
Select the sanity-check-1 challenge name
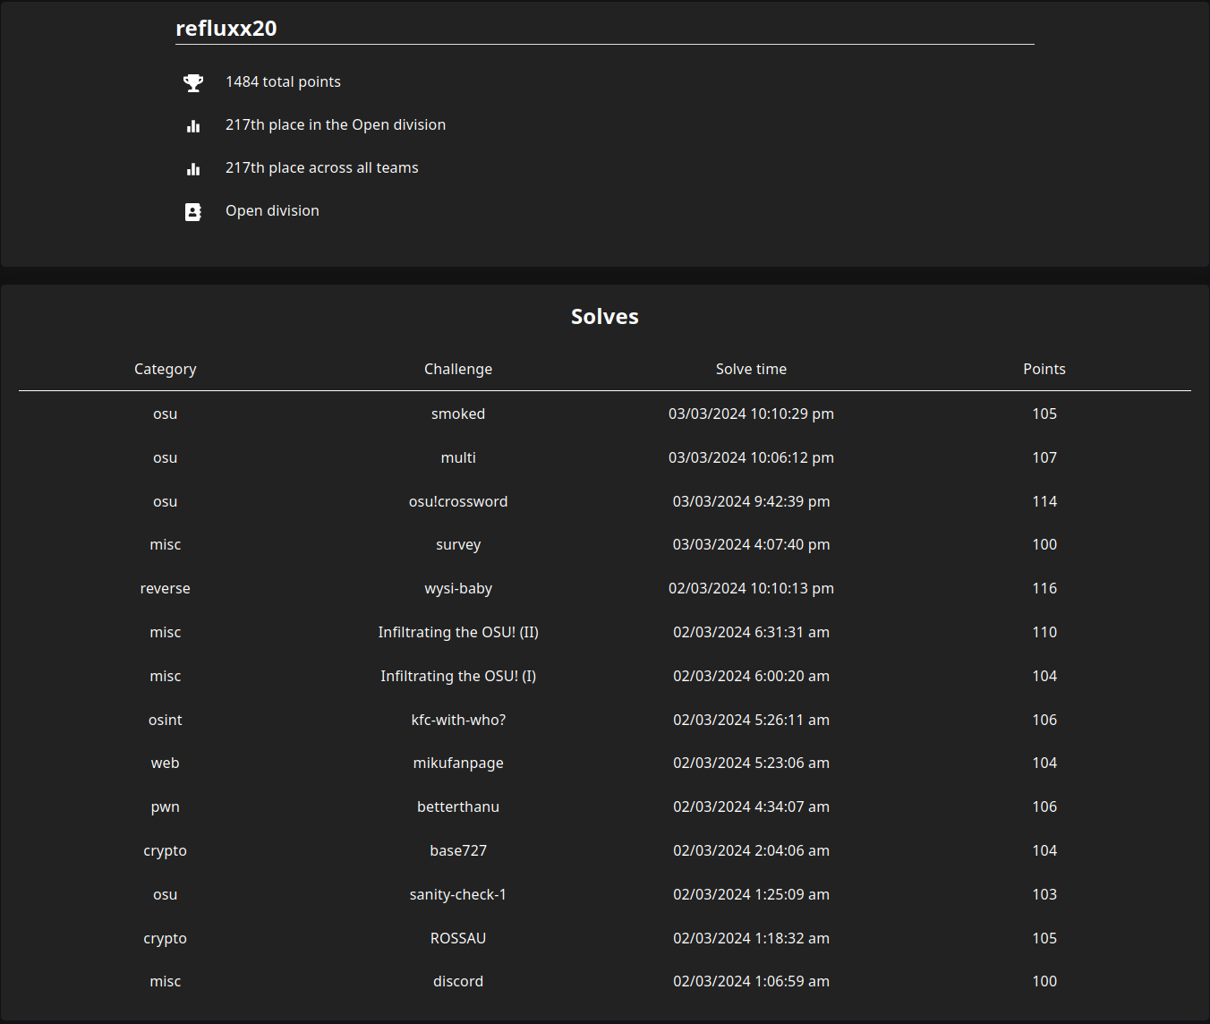coord(458,894)
